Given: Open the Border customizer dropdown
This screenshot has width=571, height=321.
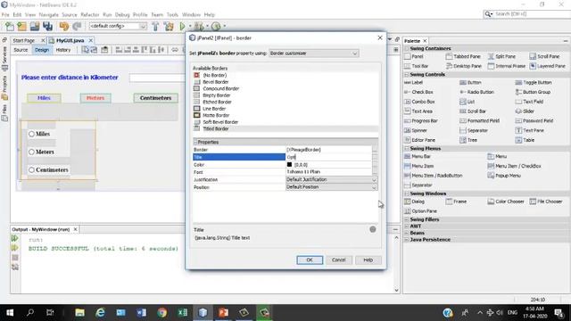Looking at the screenshot, I should (314, 53).
